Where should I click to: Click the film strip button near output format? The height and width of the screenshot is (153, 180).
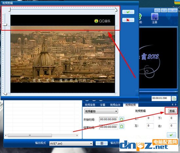tap(101, 143)
